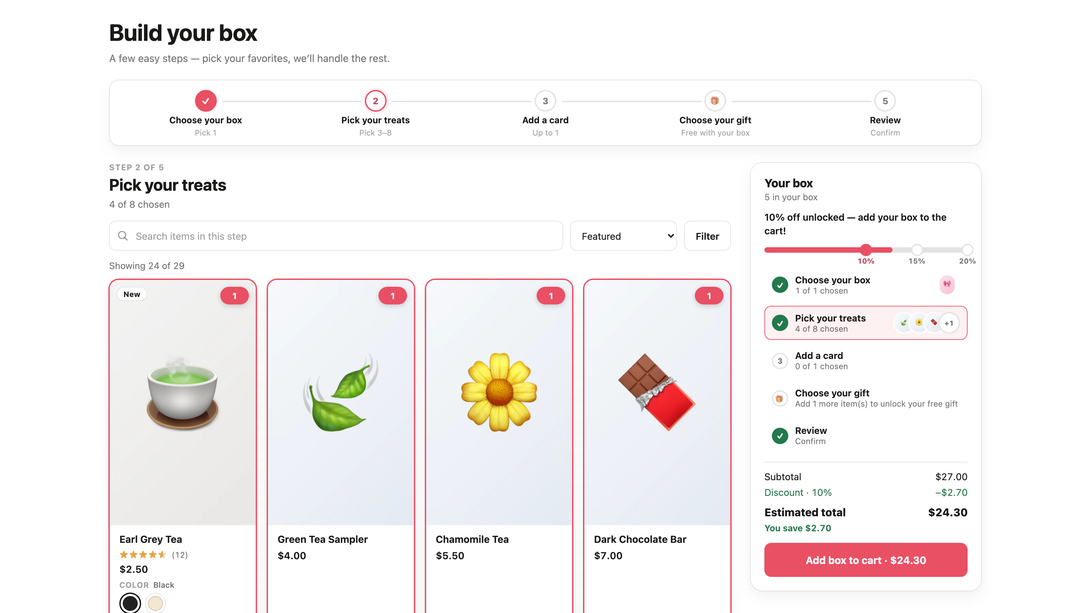Image resolution: width=1091 pixels, height=613 pixels.
Task: Toggle quantity badge on Dark Chocolate Bar card
Action: [x=708, y=296]
